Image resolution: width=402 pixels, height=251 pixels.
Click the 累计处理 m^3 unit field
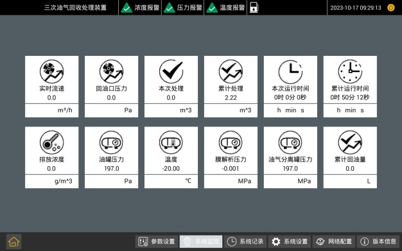click(231, 110)
